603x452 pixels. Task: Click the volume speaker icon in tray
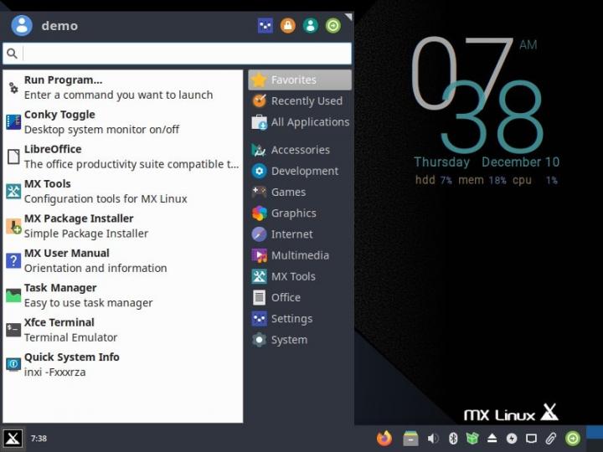433,438
